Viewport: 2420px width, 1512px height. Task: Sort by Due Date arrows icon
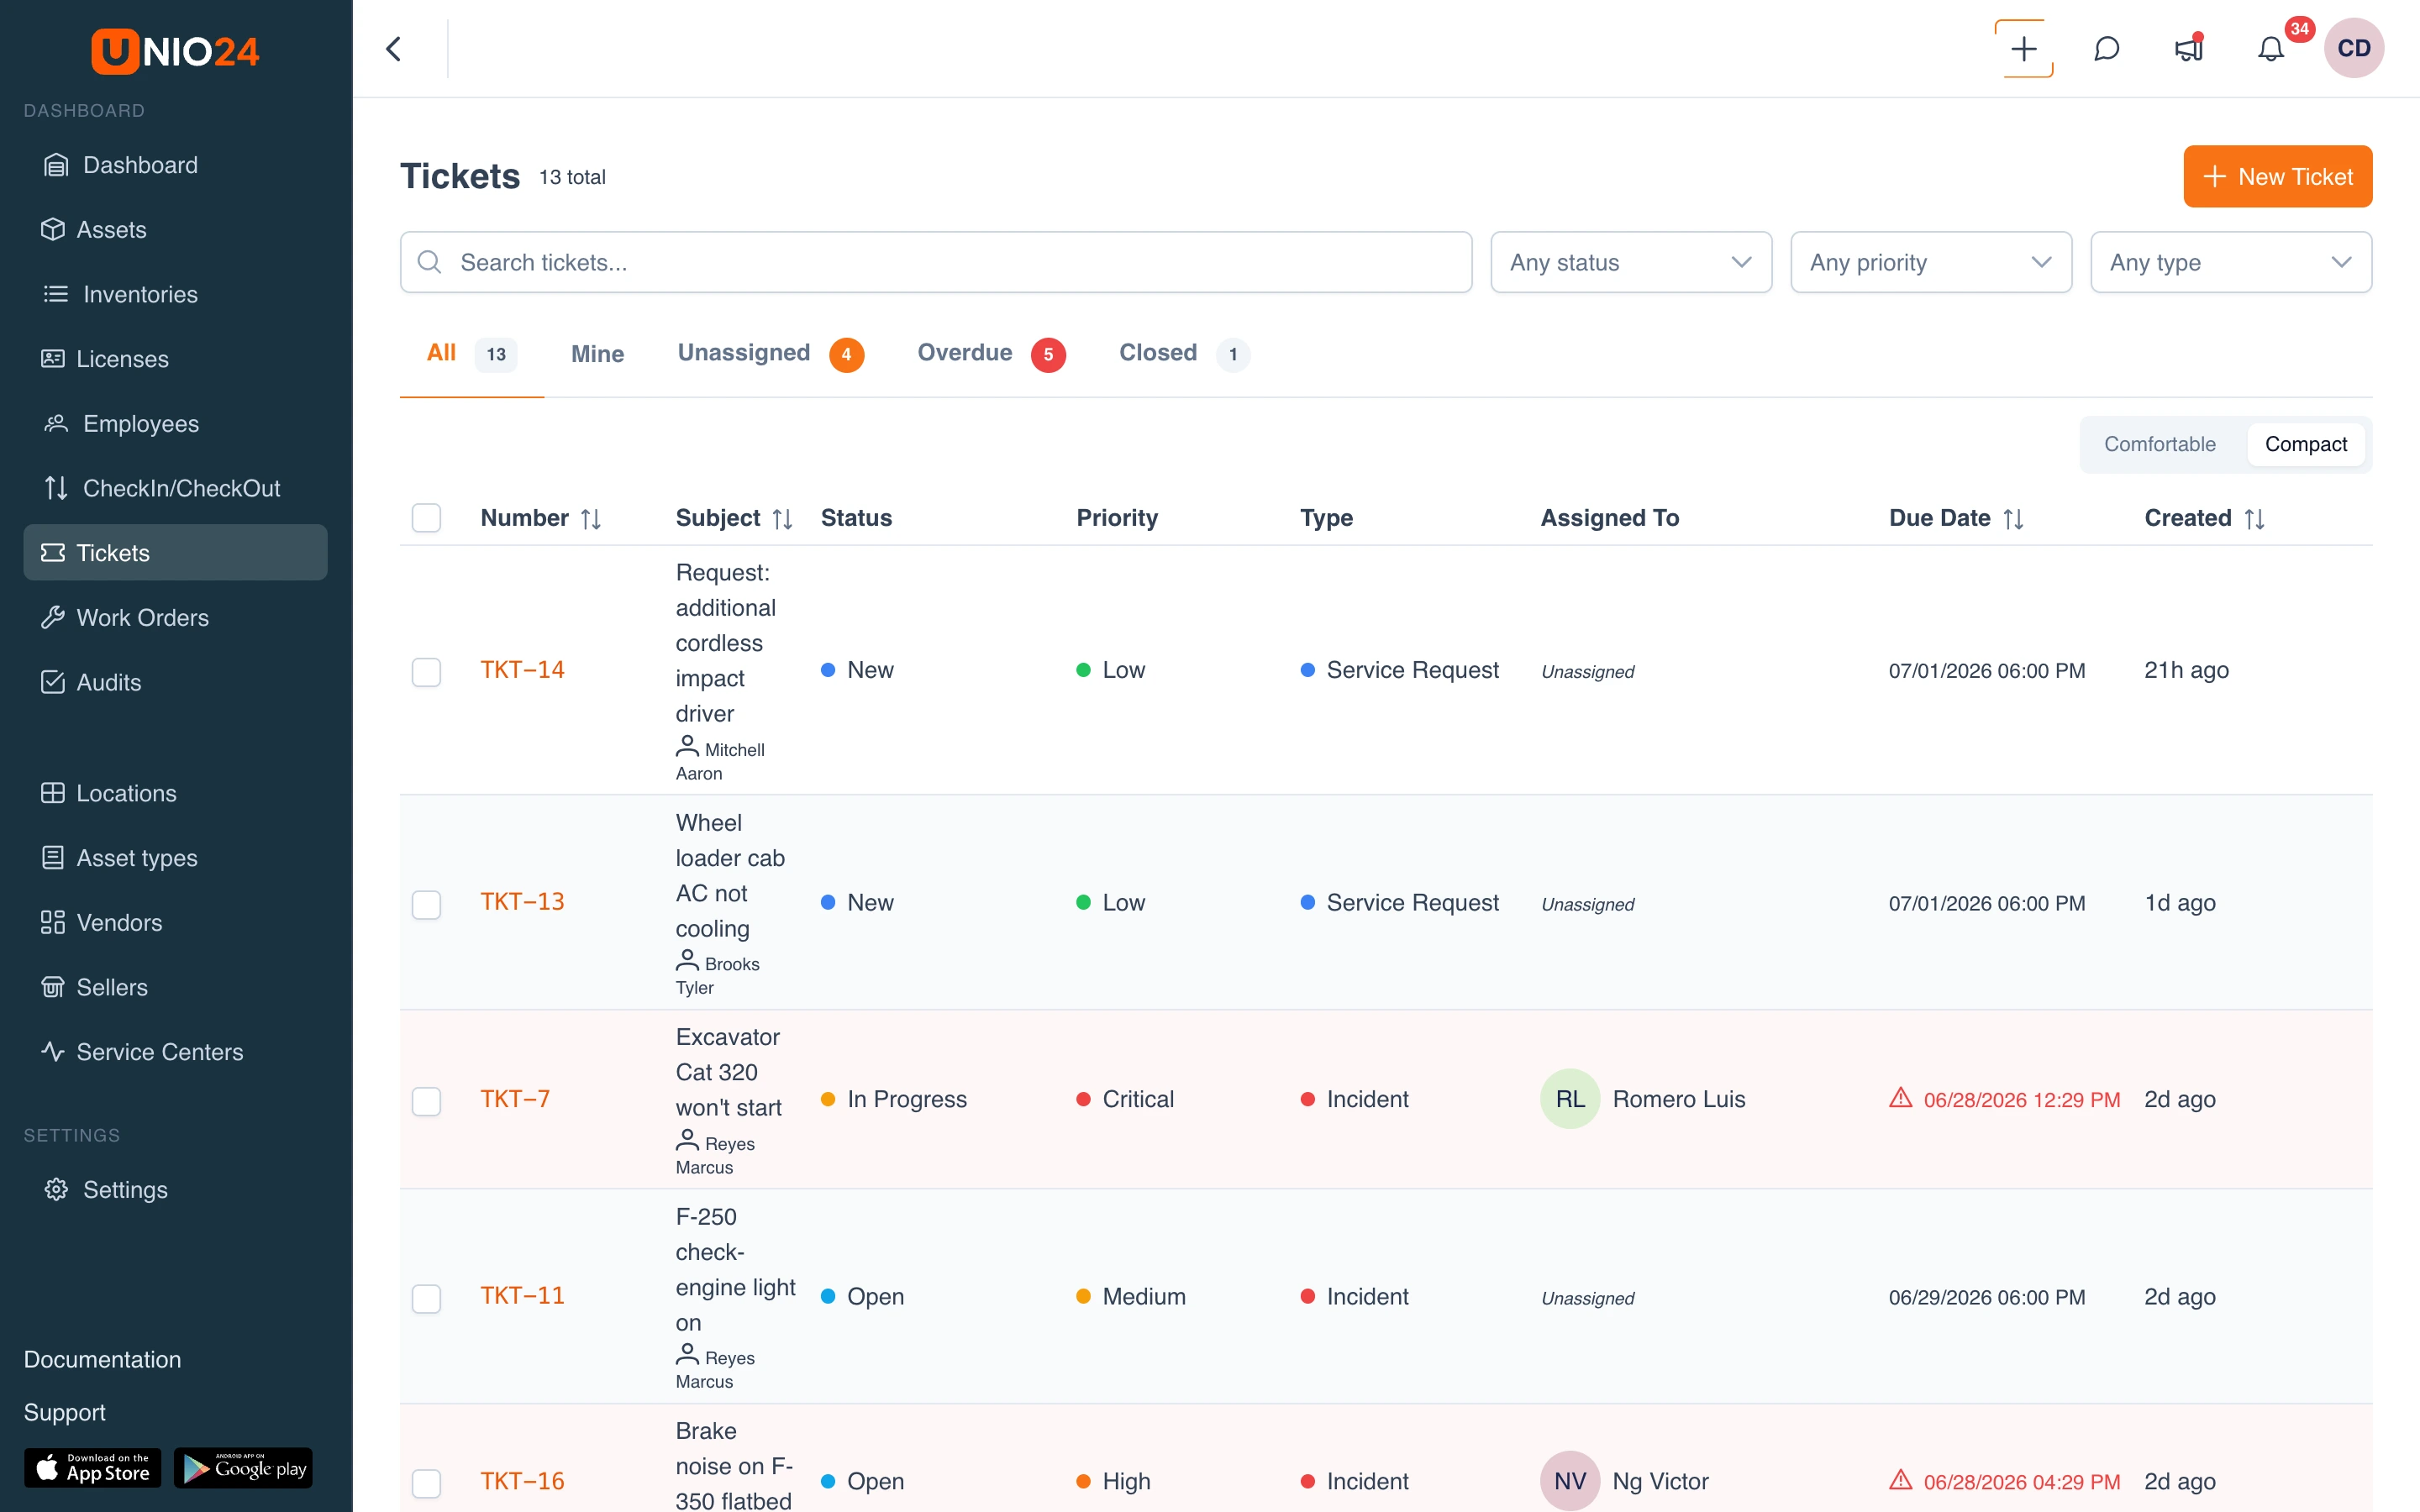[2014, 519]
